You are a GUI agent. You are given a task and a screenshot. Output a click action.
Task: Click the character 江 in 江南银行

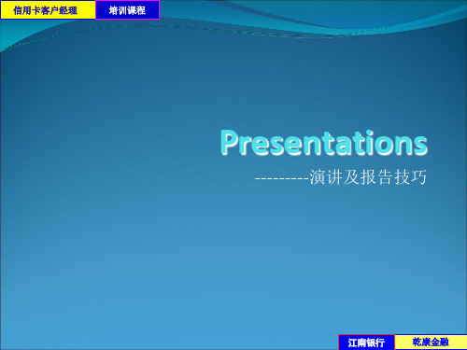click(353, 343)
